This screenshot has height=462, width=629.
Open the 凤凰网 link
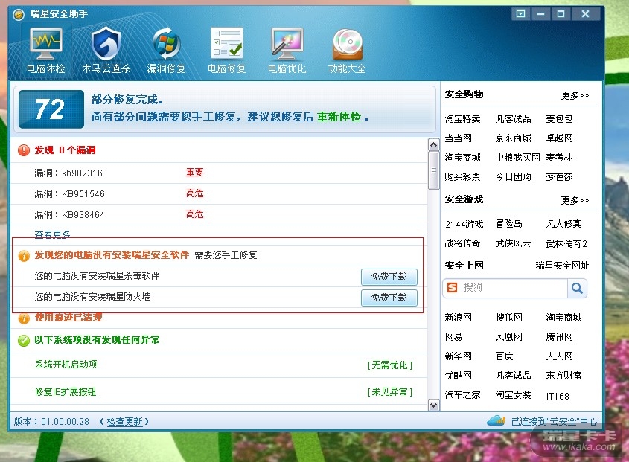click(508, 337)
